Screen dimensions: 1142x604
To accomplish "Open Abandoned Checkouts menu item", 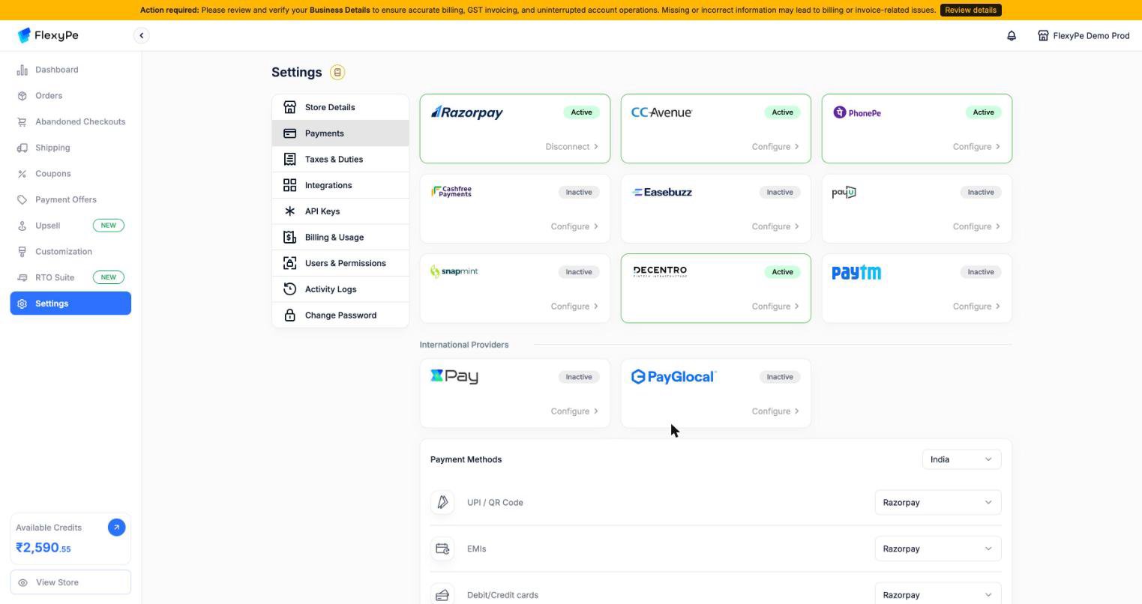I will click(x=70, y=121).
